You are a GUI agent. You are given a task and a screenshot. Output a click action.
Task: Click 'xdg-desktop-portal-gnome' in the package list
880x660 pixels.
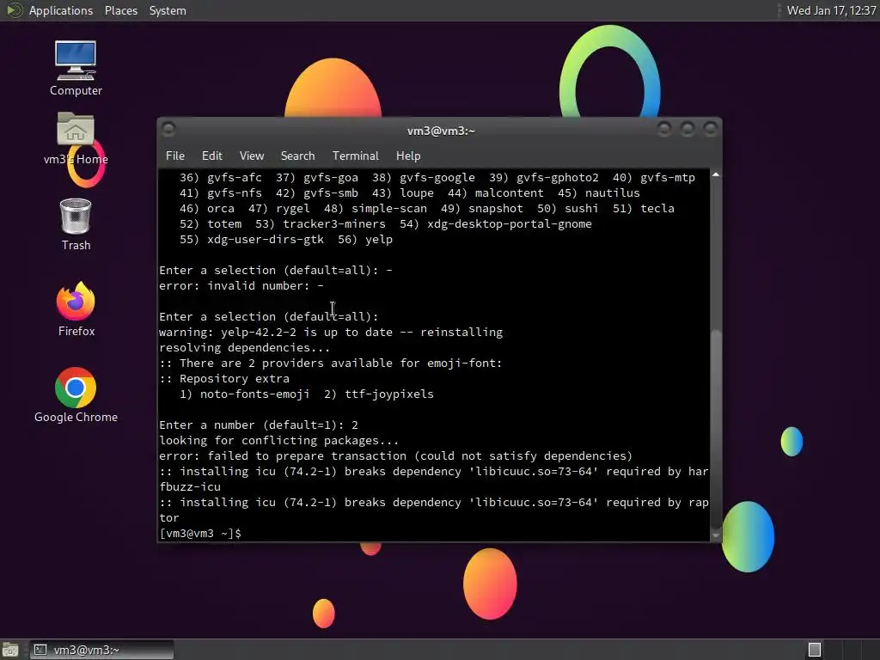[510, 224]
